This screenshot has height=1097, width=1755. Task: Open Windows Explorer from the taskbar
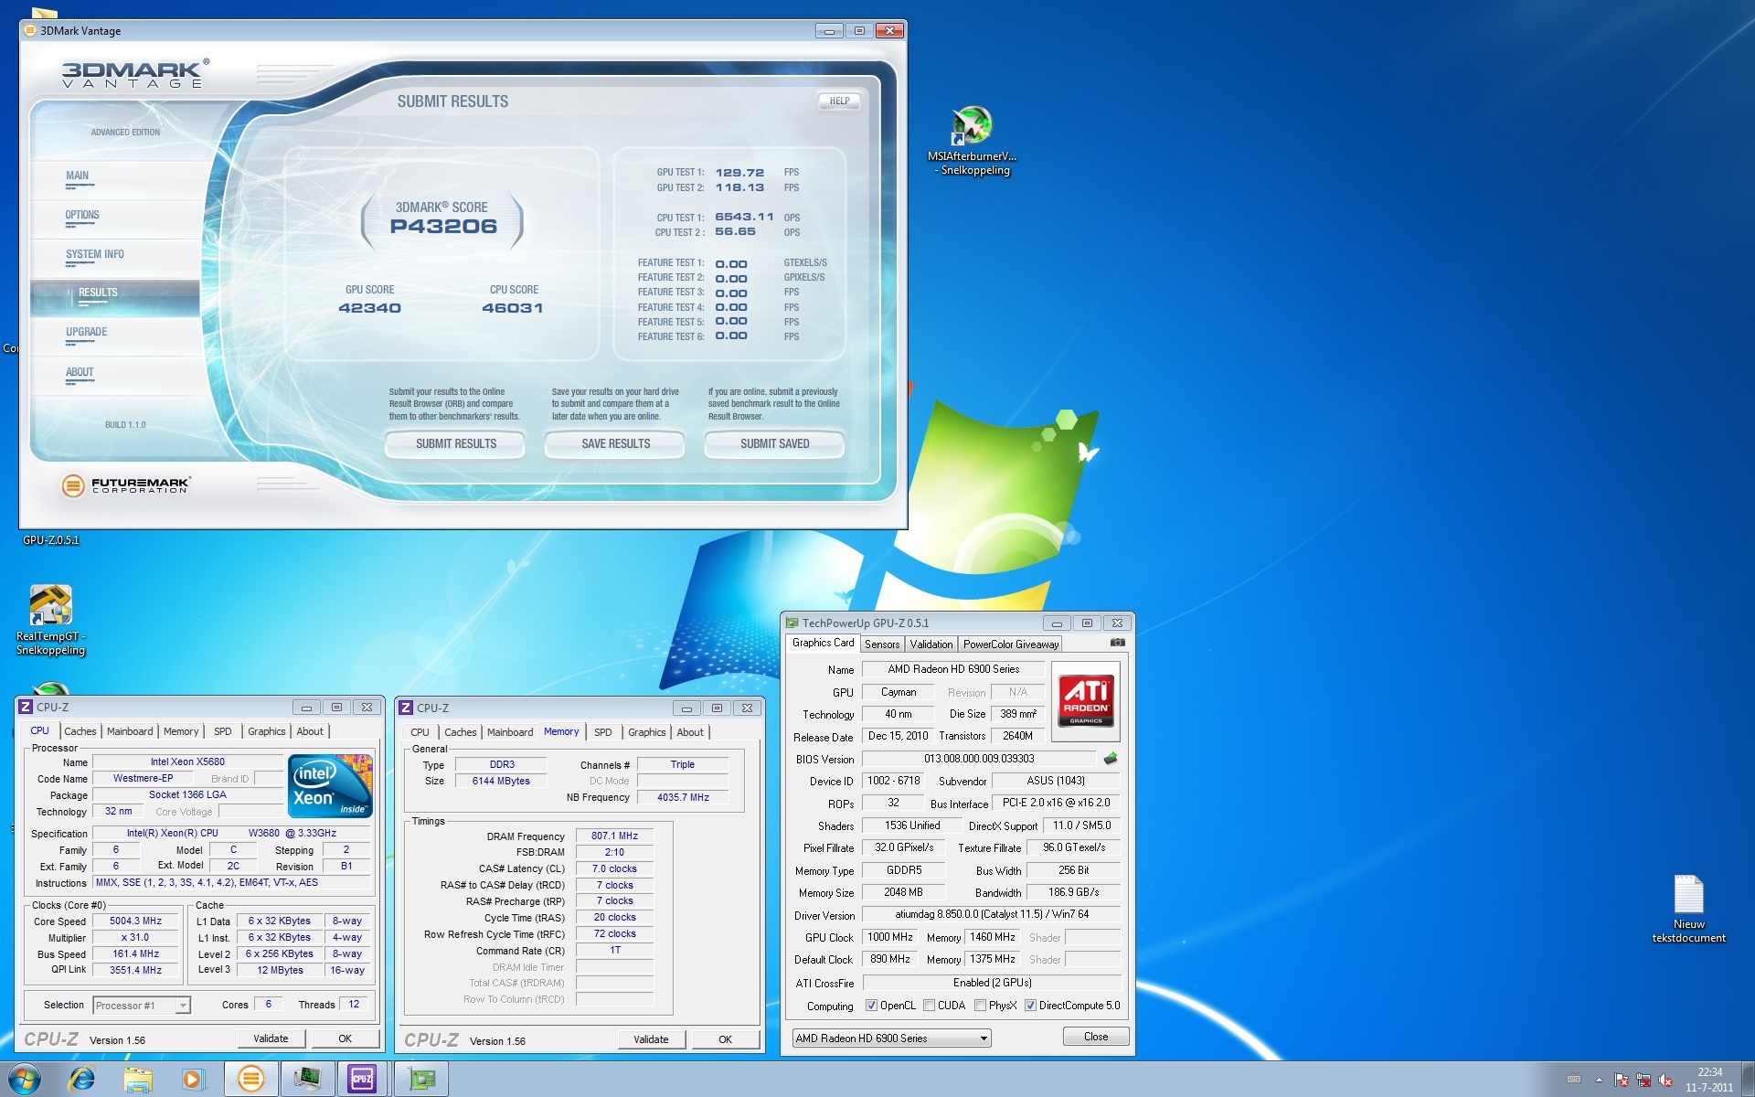(x=138, y=1080)
